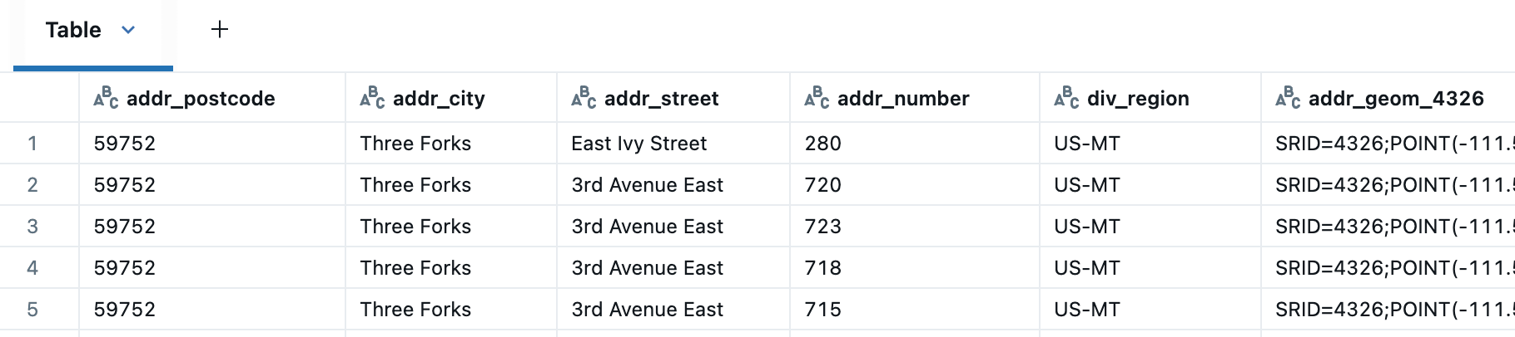Viewport: 1515px width, 337px height.
Task: Click addr_number cell with value 723
Action: 823,227
